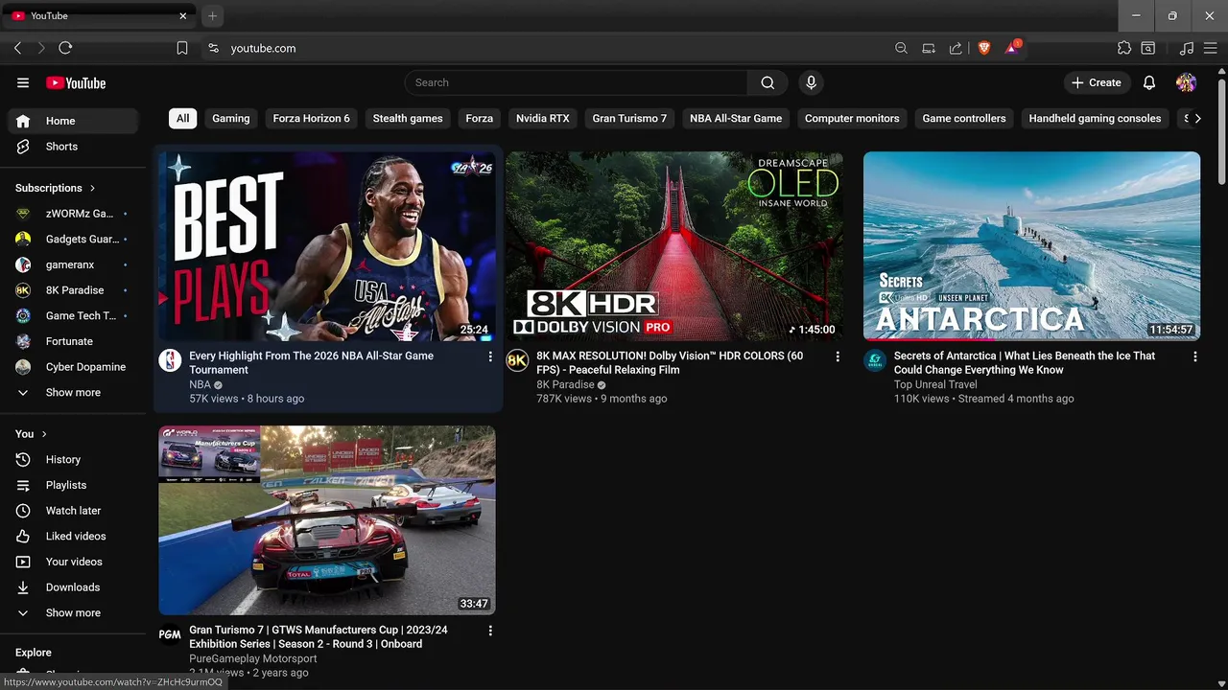
Task: Click the install app icon in address bar
Action: click(x=929, y=48)
